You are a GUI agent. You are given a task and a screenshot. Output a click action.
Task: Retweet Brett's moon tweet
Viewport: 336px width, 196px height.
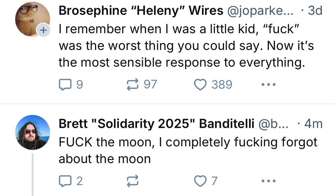132,181
